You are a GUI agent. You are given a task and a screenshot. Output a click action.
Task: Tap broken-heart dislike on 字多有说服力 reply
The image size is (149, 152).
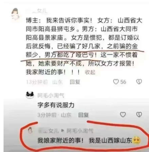click(139, 115)
